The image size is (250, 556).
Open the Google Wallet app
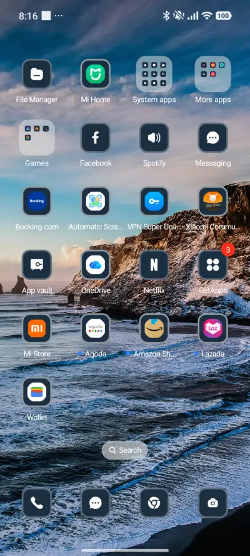coord(37,392)
